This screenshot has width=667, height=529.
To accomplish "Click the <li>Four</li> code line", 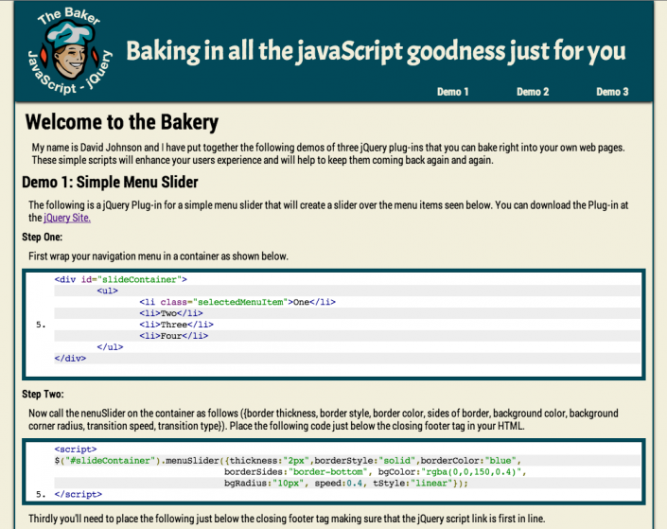I will click(174, 336).
